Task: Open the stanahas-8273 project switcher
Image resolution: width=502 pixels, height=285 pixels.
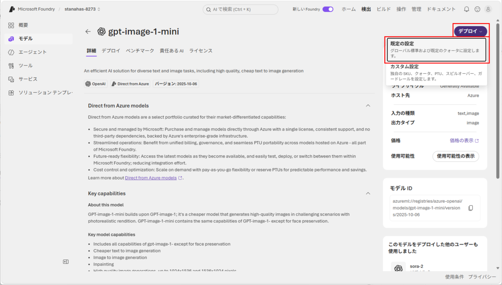Action: point(82,9)
